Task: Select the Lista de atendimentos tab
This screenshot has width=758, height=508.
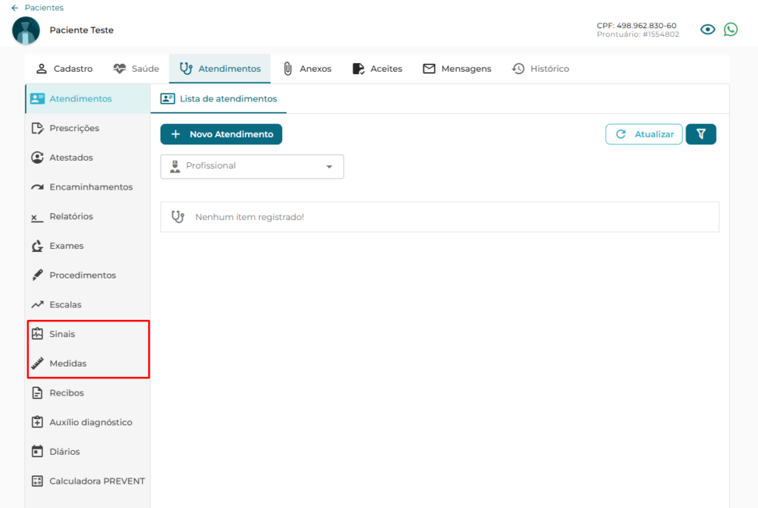Action: coord(218,98)
